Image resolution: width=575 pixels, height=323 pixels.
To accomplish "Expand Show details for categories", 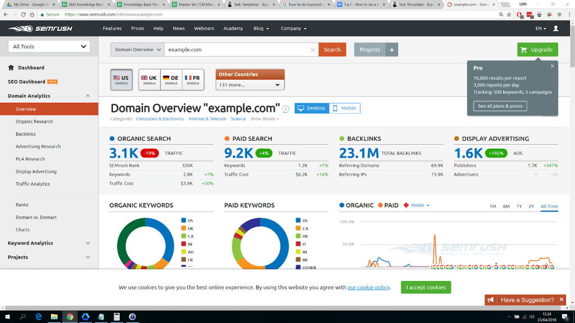I will [265, 119].
